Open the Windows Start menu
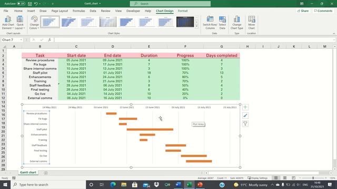 coord(5,184)
